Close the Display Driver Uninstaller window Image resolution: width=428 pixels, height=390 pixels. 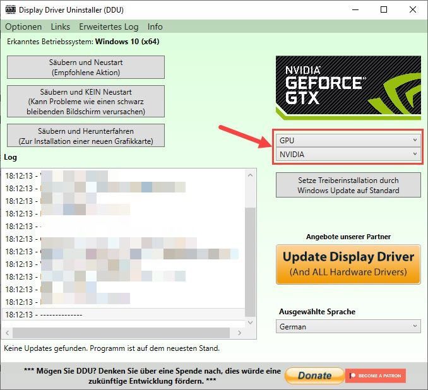click(413, 9)
